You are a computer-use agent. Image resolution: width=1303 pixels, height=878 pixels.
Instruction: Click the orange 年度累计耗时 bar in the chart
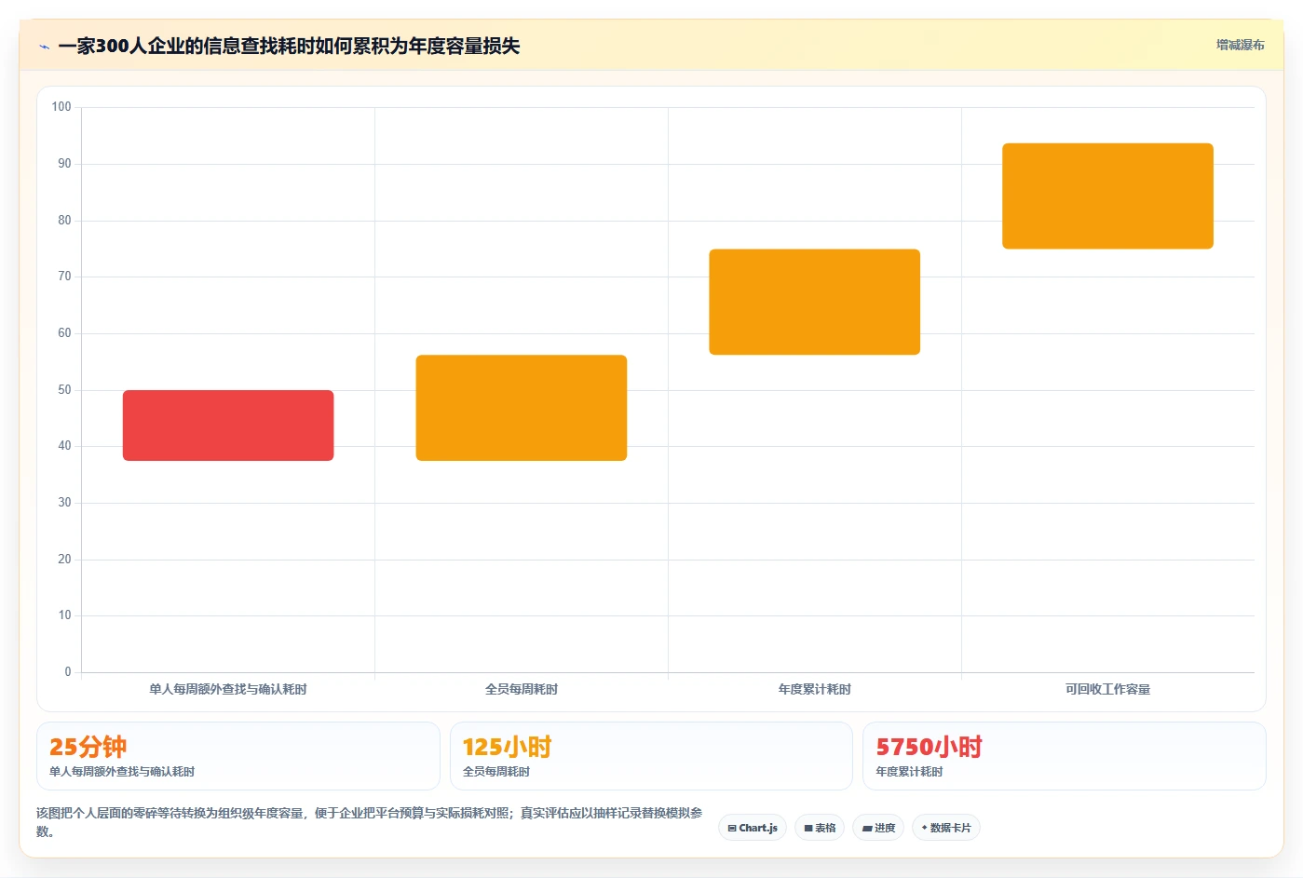[815, 302]
